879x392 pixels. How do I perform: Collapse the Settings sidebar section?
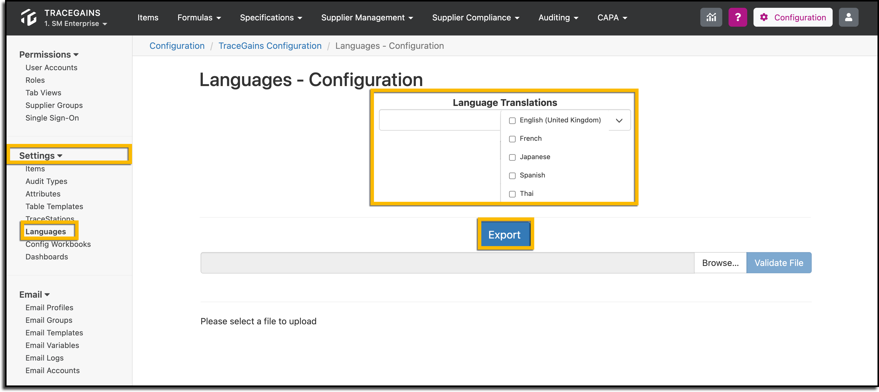coord(41,156)
